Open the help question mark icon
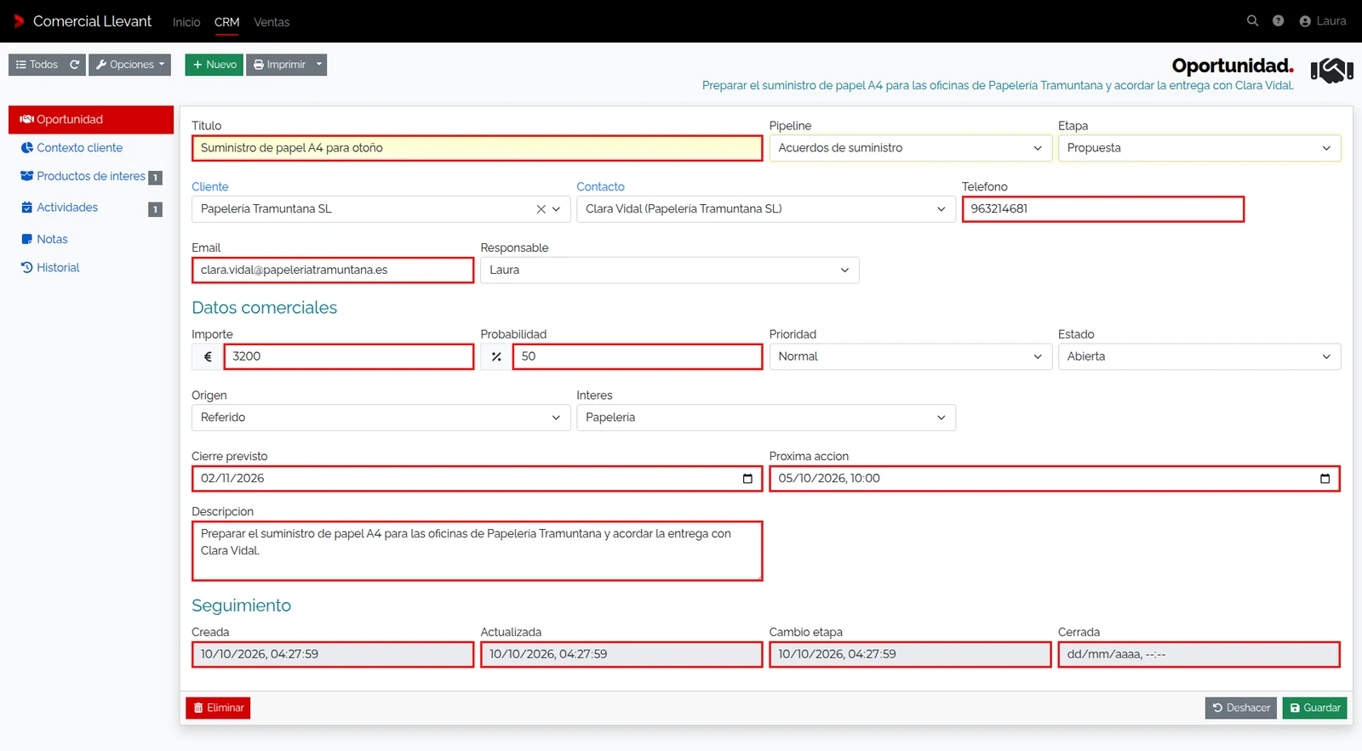Viewport: 1362px width, 751px height. point(1278,21)
